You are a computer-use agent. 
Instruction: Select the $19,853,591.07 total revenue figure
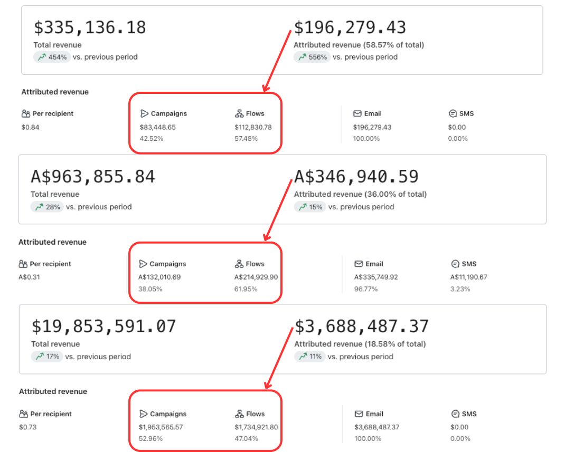coord(103,326)
